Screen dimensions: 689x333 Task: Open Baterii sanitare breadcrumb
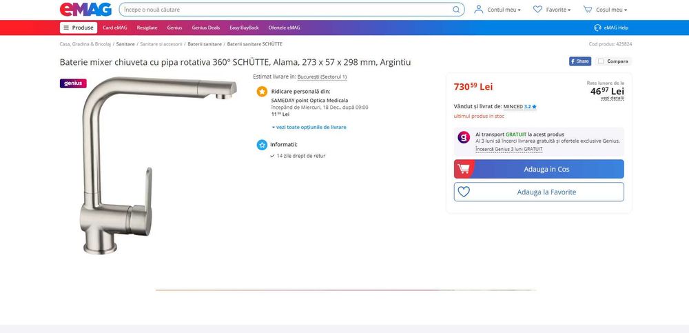[x=205, y=44]
